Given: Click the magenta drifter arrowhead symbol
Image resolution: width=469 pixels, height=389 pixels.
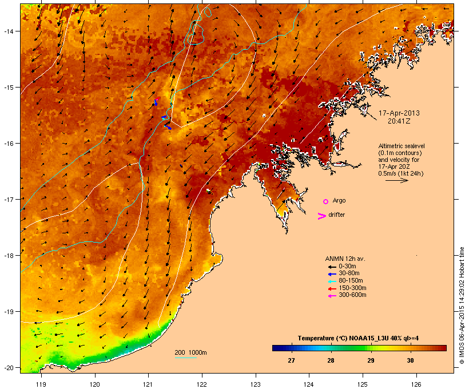Looking at the screenshot, I should (x=322, y=216).
